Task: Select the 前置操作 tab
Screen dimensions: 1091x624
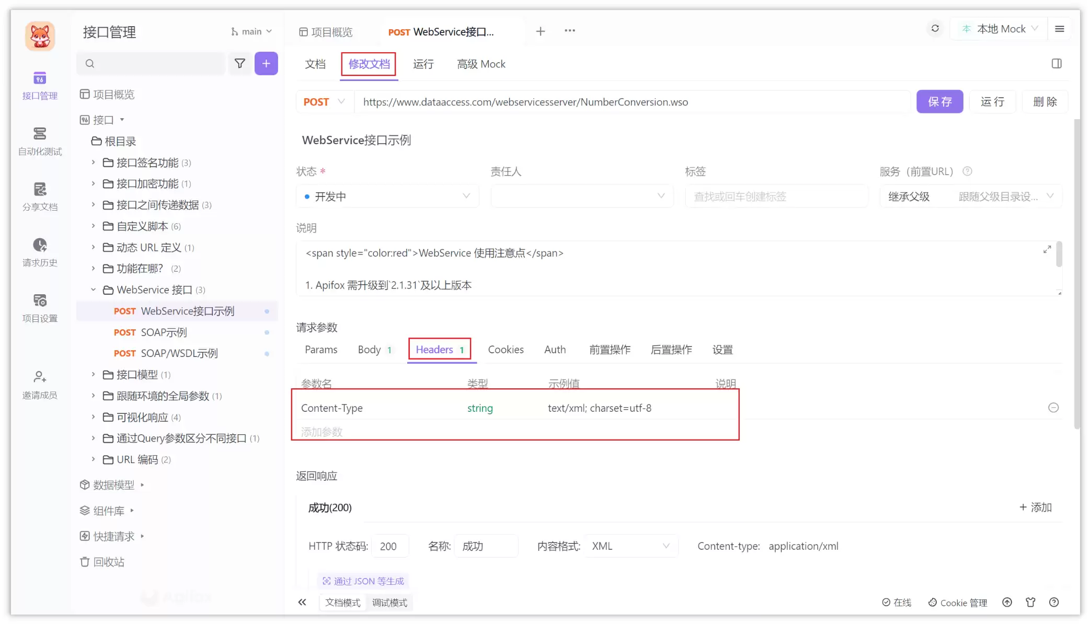Action: (x=610, y=350)
